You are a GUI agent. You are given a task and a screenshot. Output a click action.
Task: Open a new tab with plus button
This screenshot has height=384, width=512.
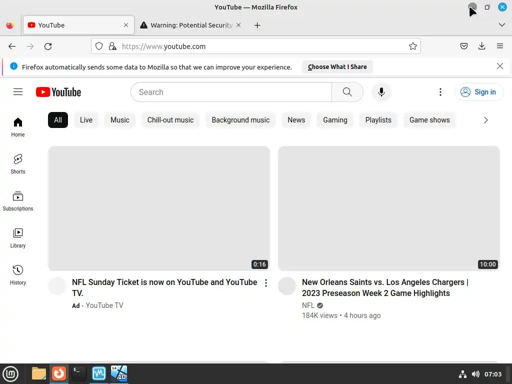pos(257,25)
